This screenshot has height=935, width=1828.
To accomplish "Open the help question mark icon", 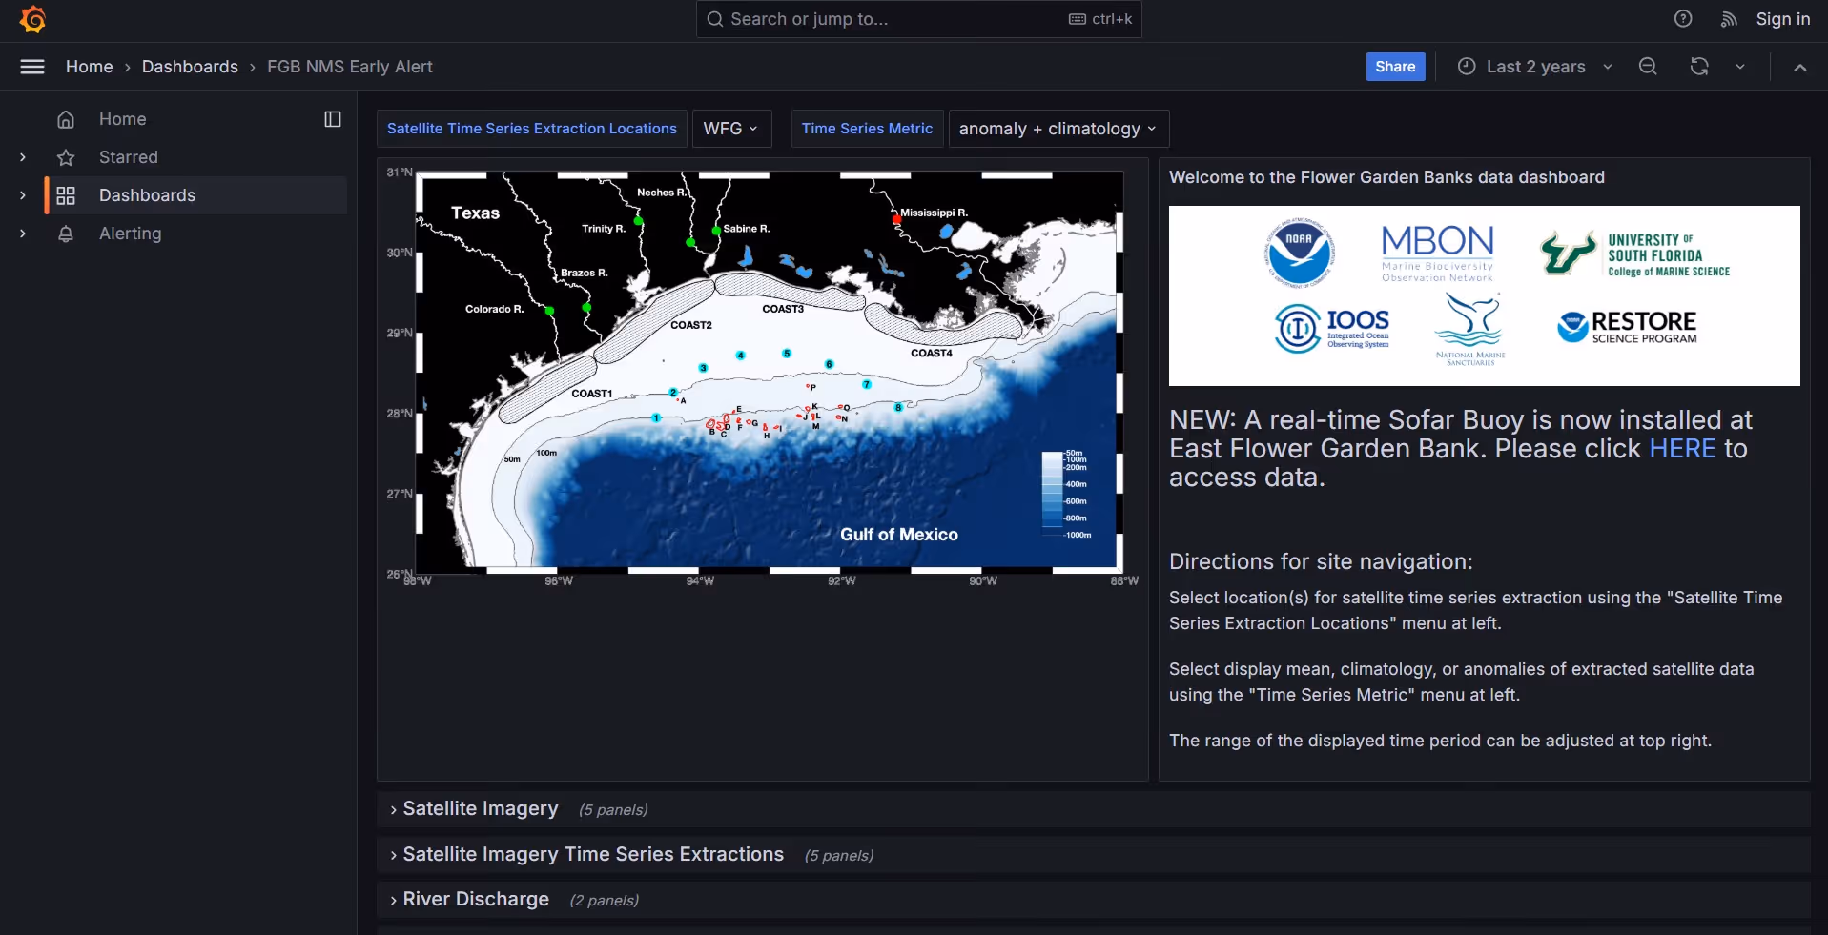I will pos(1683,19).
